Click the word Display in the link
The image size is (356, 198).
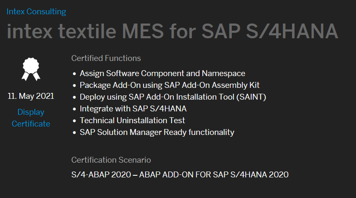(x=31, y=112)
